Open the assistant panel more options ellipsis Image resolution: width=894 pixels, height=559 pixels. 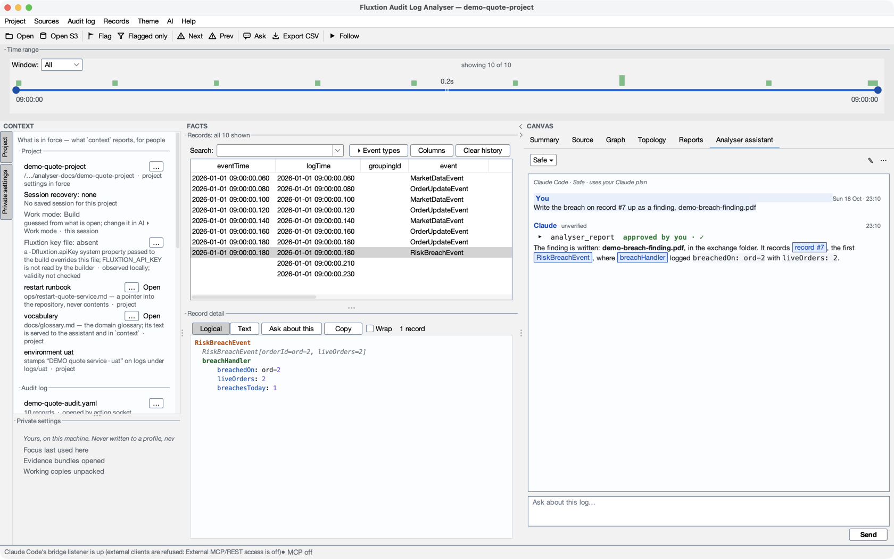pyautogui.click(x=883, y=160)
